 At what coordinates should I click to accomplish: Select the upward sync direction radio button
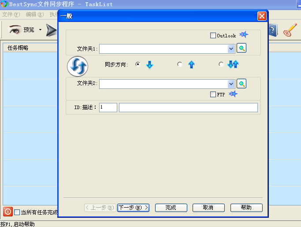tap(180, 64)
